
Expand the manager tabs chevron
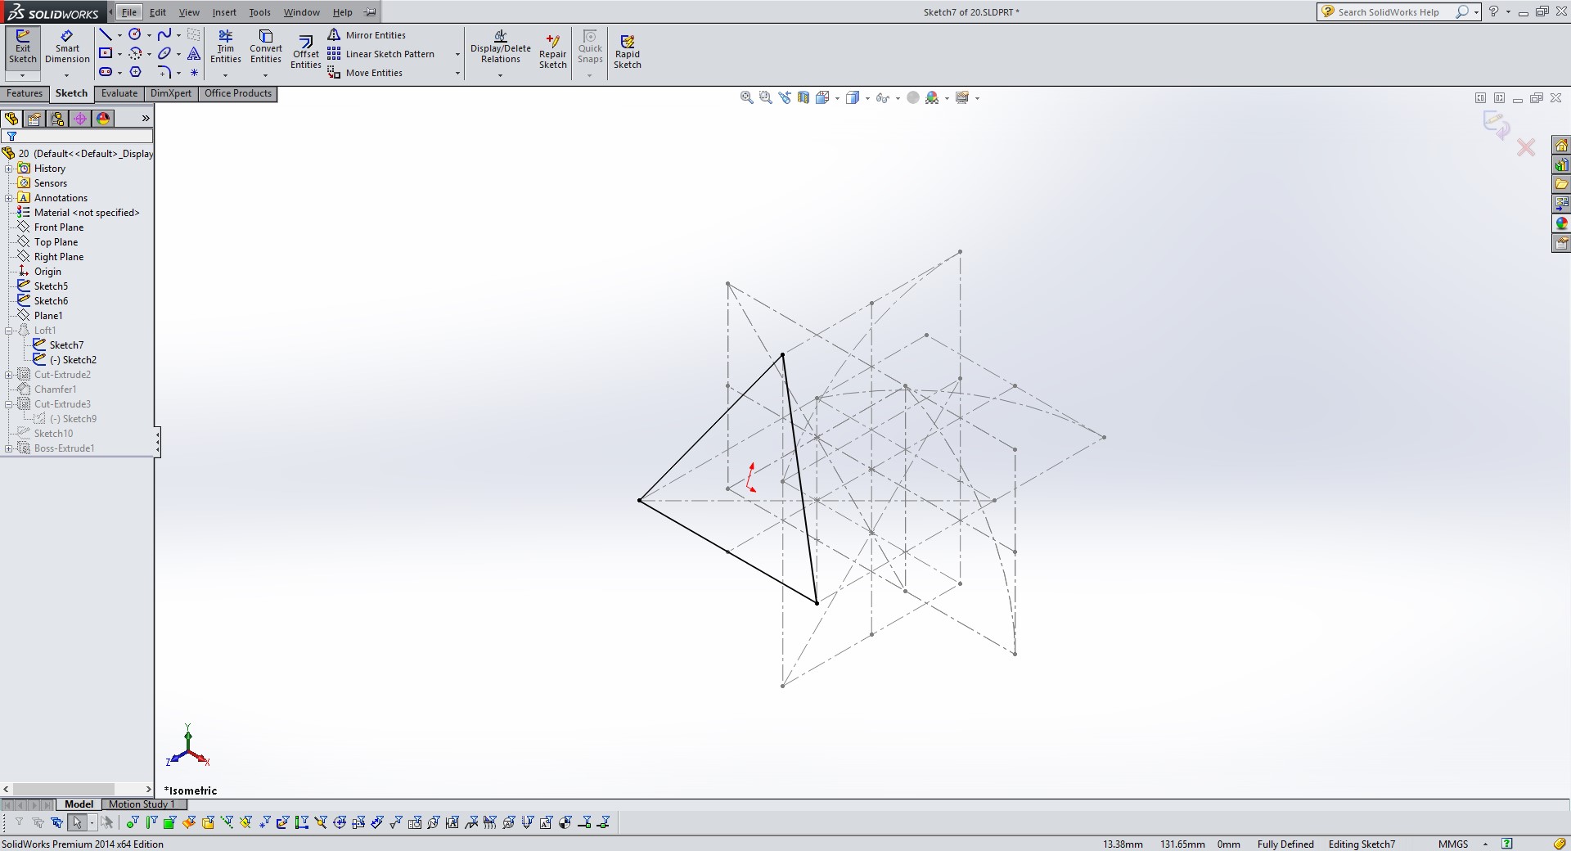tap(146, 119)
